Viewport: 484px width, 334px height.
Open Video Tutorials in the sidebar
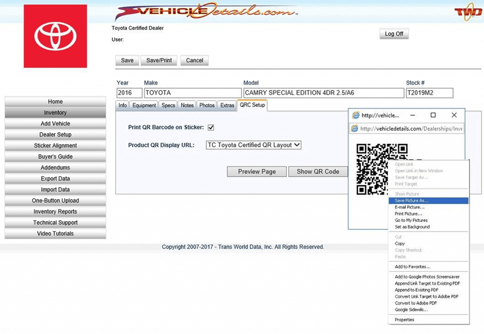tap(55, 233)
